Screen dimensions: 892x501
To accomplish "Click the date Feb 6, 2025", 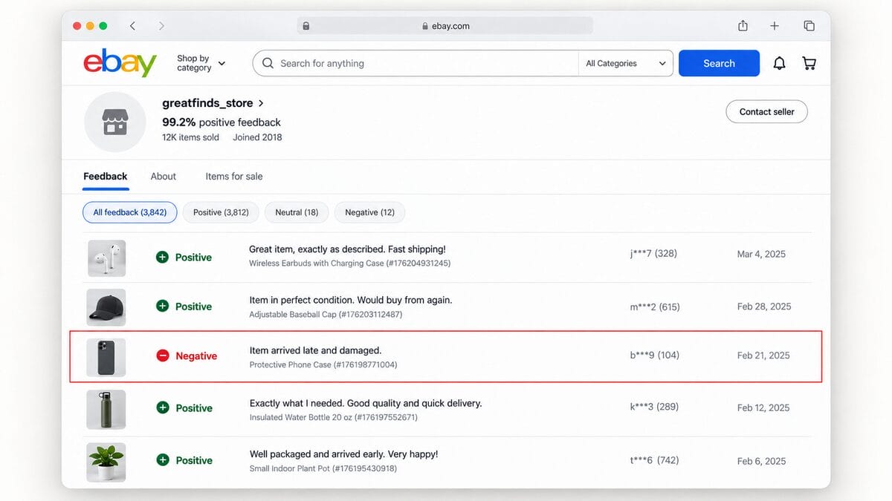I will click(x=761, y=461).
